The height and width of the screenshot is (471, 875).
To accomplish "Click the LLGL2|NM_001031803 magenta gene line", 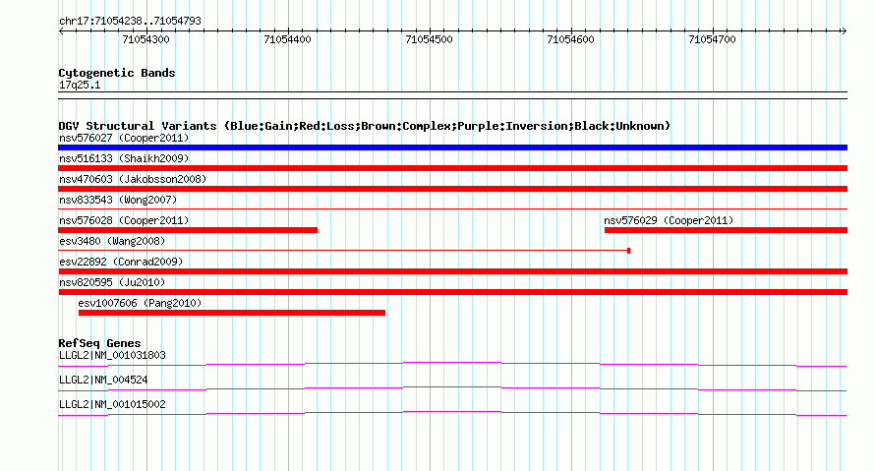I will pos(452,365).
